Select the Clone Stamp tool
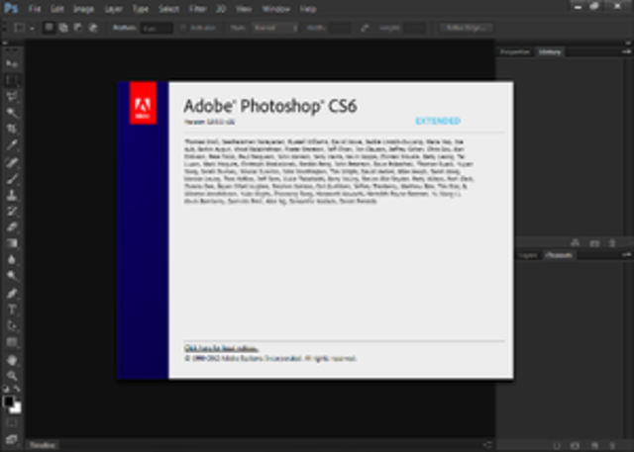Image resolution: width=634 pixels, height=452 pixels. [12, 195]
